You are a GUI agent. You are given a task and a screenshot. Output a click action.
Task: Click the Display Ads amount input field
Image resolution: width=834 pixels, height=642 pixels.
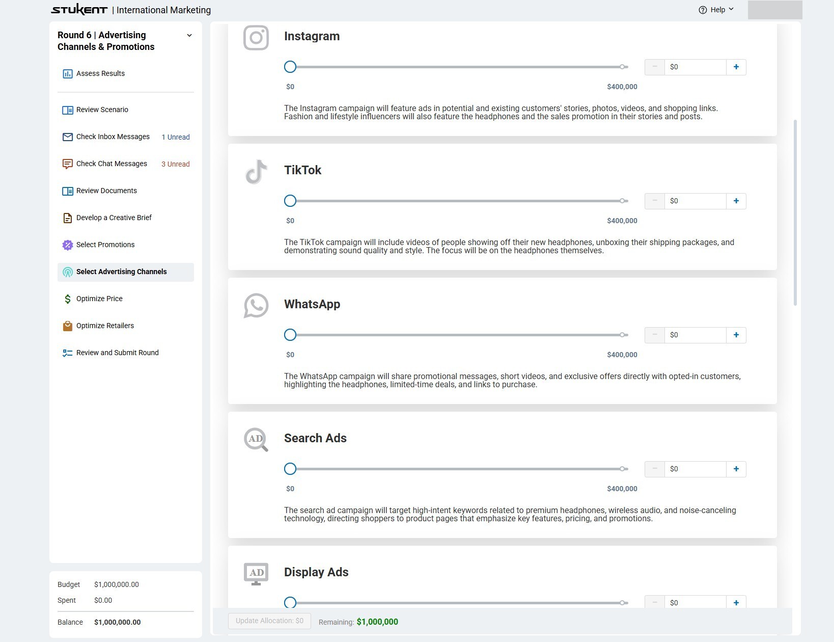point(696,603)
